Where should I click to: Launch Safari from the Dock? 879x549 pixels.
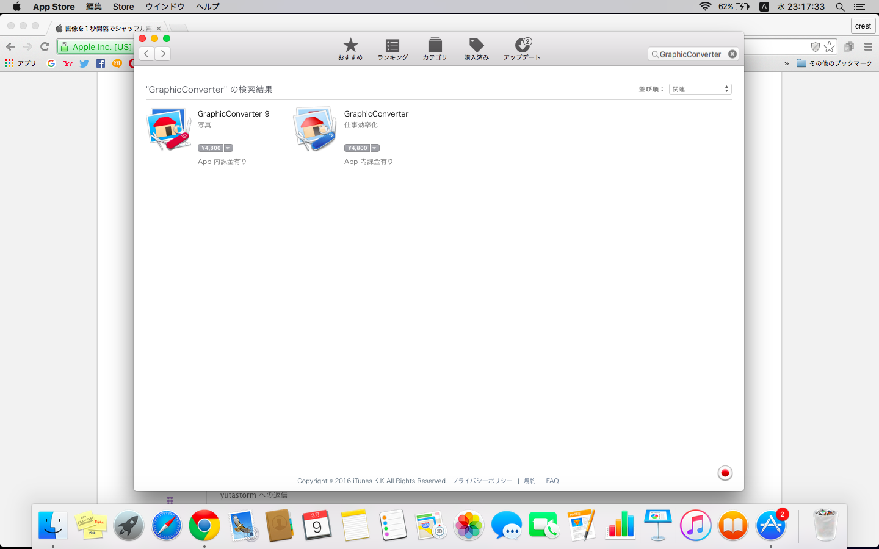[167, 525]
